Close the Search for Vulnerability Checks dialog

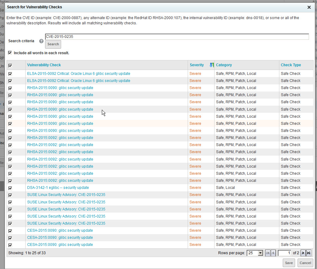[x=309, y=7]
